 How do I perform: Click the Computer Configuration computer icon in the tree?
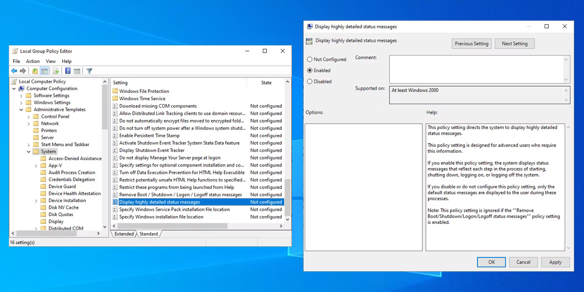coord(21,89)
